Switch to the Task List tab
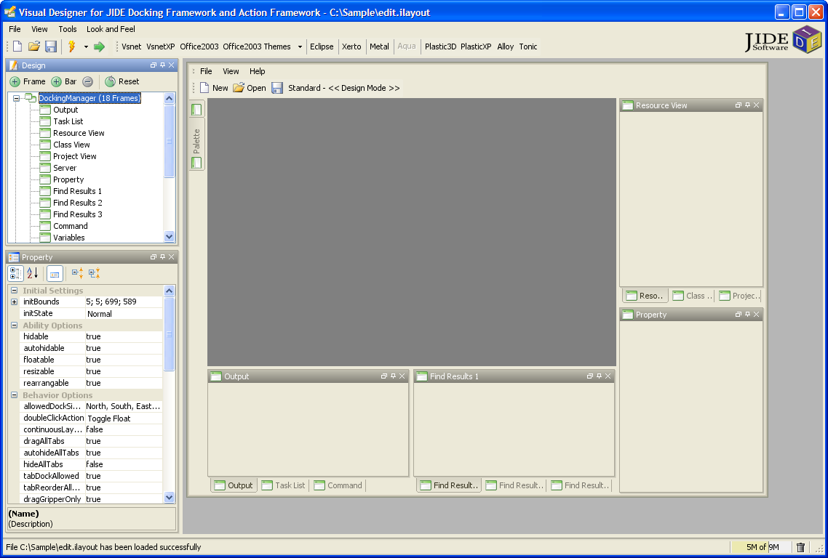Screen dimensions: 828x558 coord(284,485)
